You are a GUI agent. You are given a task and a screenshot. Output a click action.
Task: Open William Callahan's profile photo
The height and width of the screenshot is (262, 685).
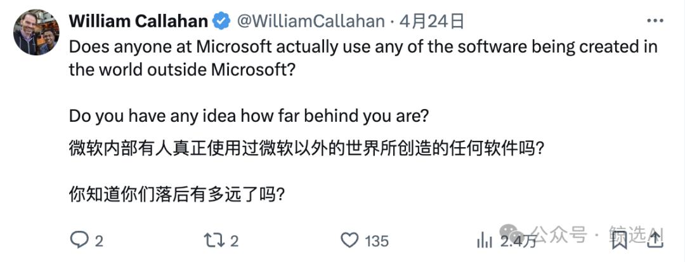36,32
